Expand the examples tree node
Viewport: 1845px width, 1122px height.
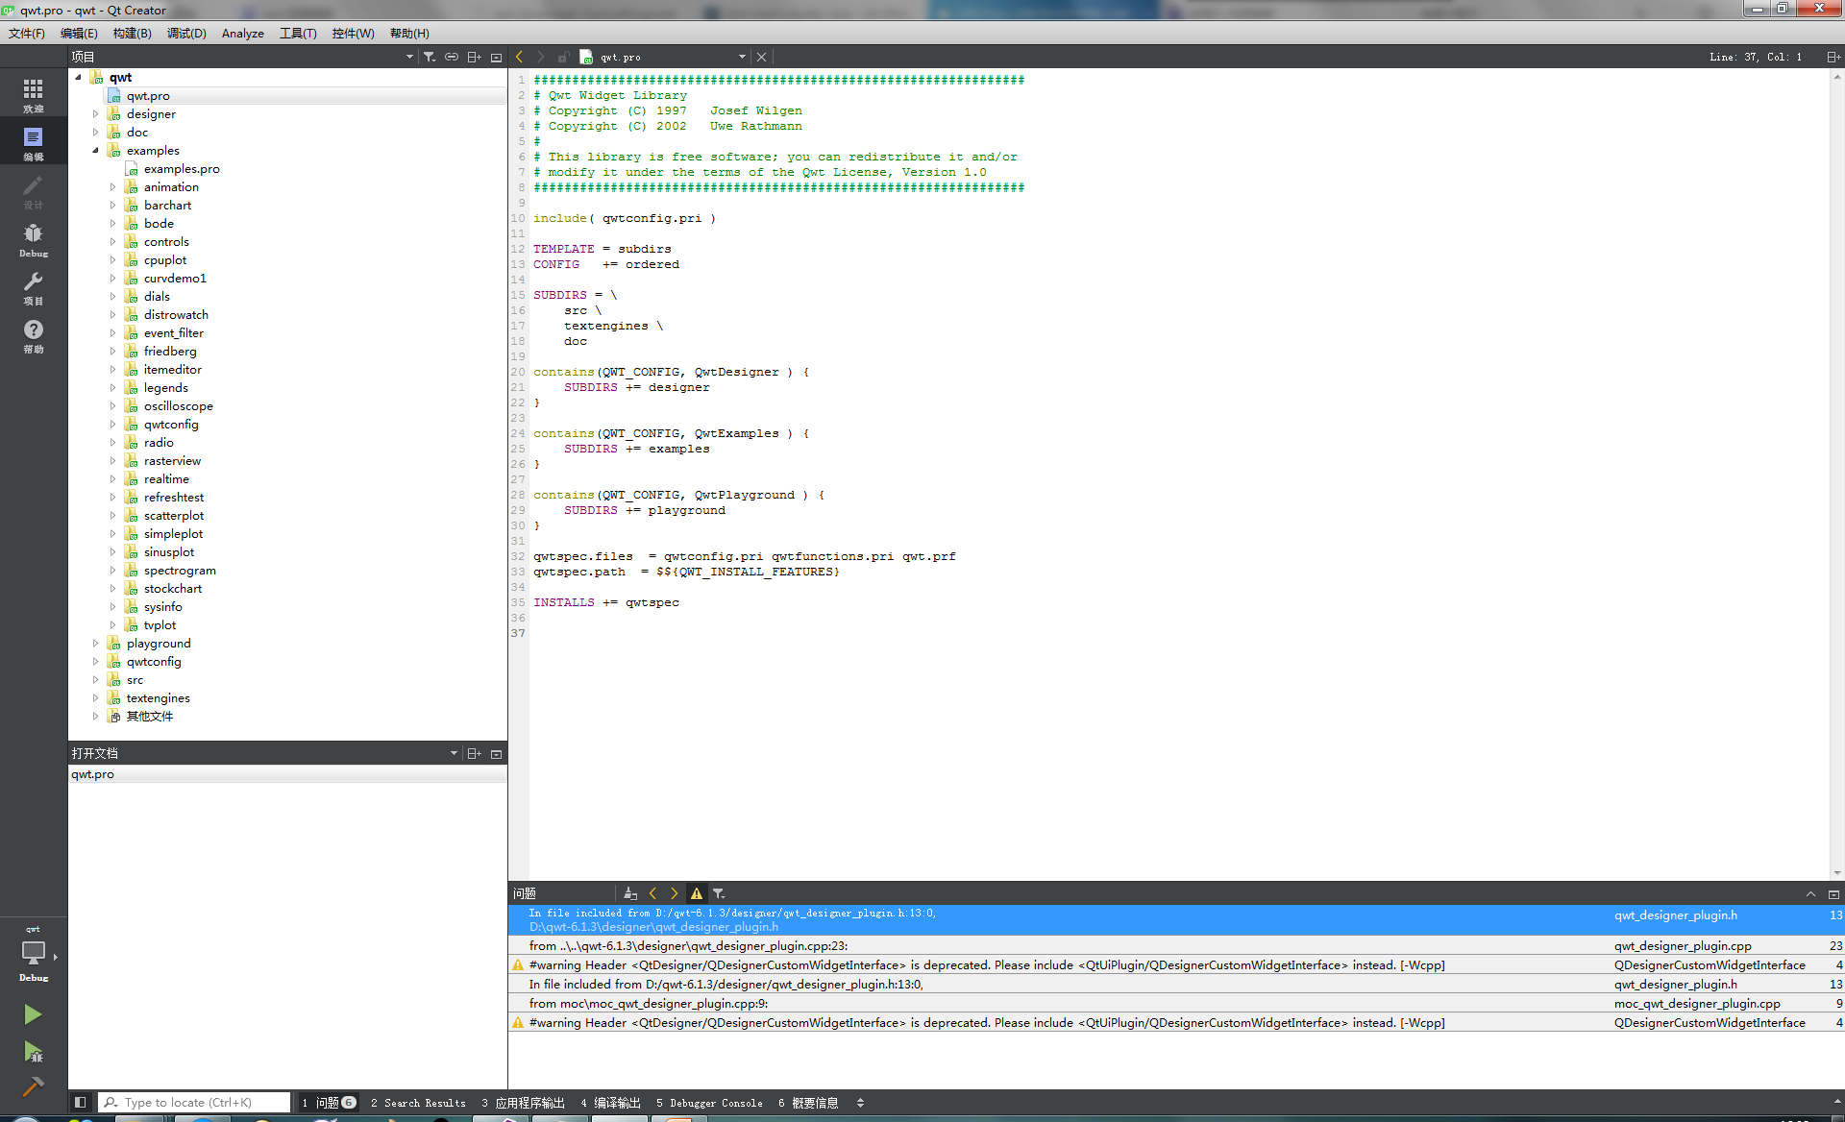(97, 149)
